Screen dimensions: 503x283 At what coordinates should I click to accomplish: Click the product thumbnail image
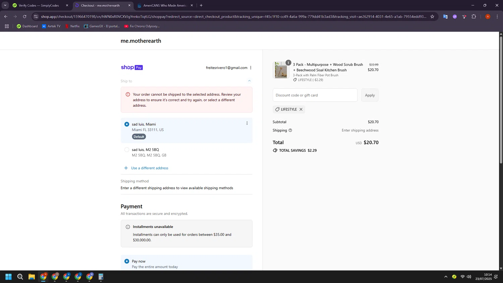click(x=281, y=70)
